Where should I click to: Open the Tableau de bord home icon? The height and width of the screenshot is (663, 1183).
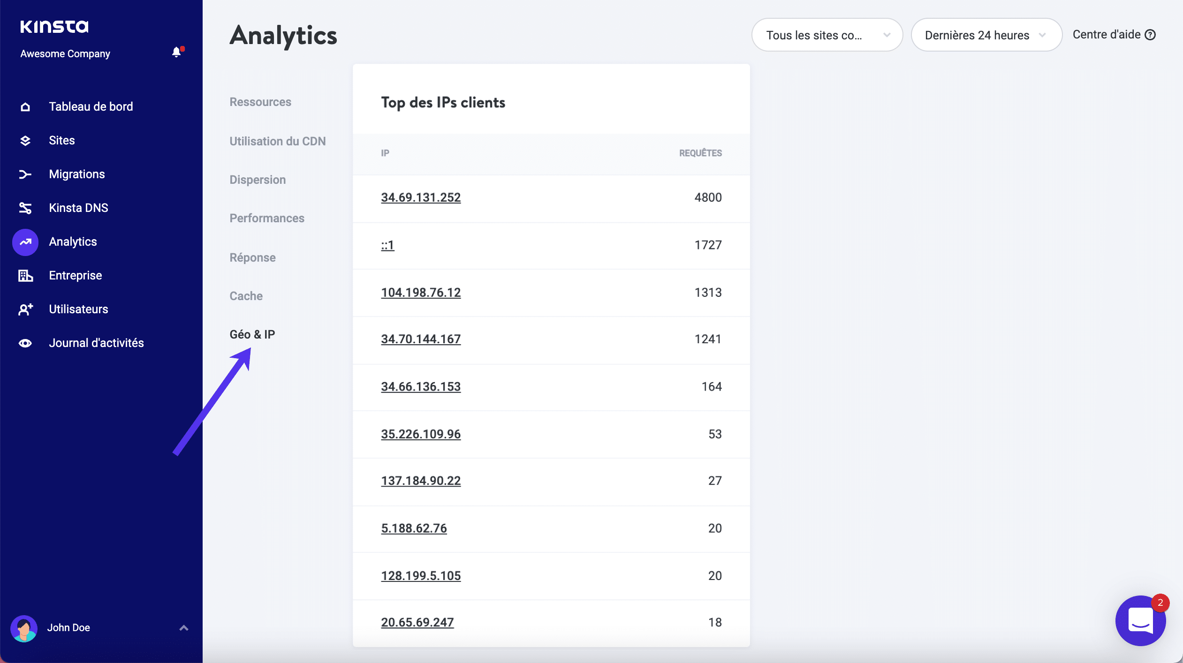click(x=25, y=106)
